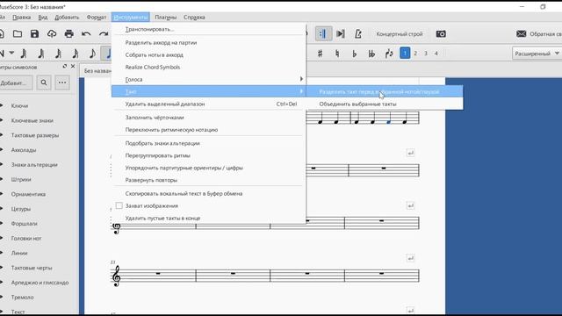Image resolution: width=562 pixels, height=316 pixels.
Task: Choose Подобрать знаки альтерации entry
Action: pyautogui.click(x=209, y=143)
